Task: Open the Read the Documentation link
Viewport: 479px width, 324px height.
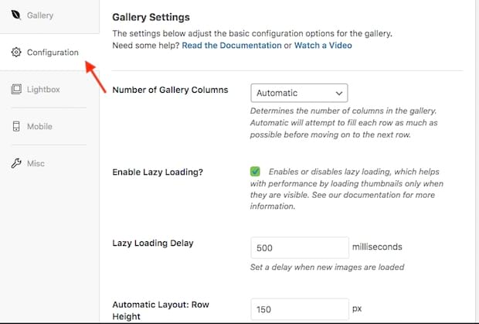Action: [232, 46]
